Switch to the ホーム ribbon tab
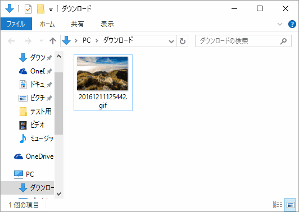The image size is (299, 212). [47, 24]
